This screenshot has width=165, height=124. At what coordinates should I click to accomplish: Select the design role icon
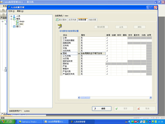[x=17, y=21]
